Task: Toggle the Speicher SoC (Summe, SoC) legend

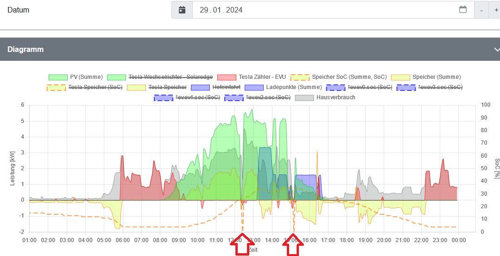Action: pos(339,77)
